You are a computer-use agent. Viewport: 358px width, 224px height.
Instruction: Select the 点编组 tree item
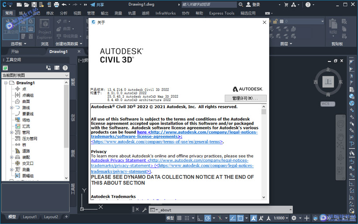tap(28, 95)
